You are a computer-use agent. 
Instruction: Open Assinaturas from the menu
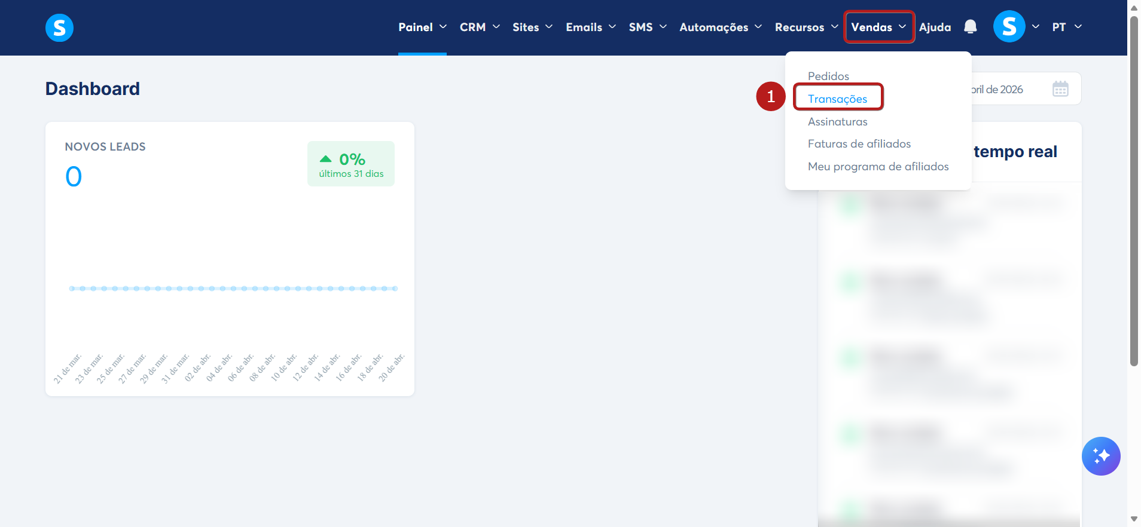click(x=837, y=121)
